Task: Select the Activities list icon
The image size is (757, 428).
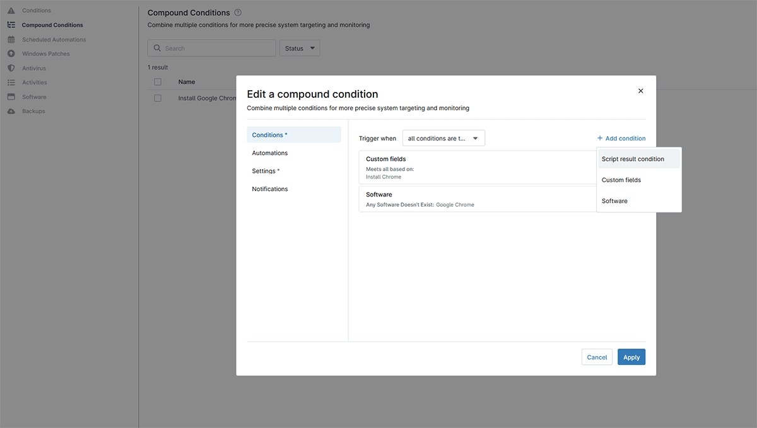Action: [x=12, y=82]
